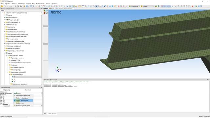Move the upper vertical slider handle beside the viewport
Screen dimensions: 210x118
point(46,26)
